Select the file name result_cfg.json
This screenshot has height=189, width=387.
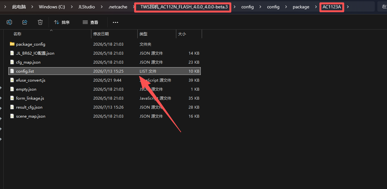click(29, 107)
